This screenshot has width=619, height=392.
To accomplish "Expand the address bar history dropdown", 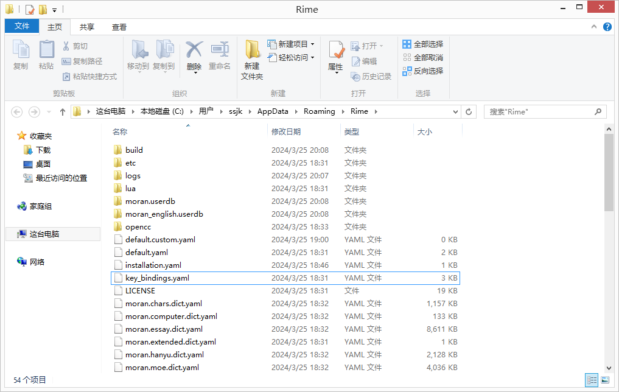I will point(455,112).
